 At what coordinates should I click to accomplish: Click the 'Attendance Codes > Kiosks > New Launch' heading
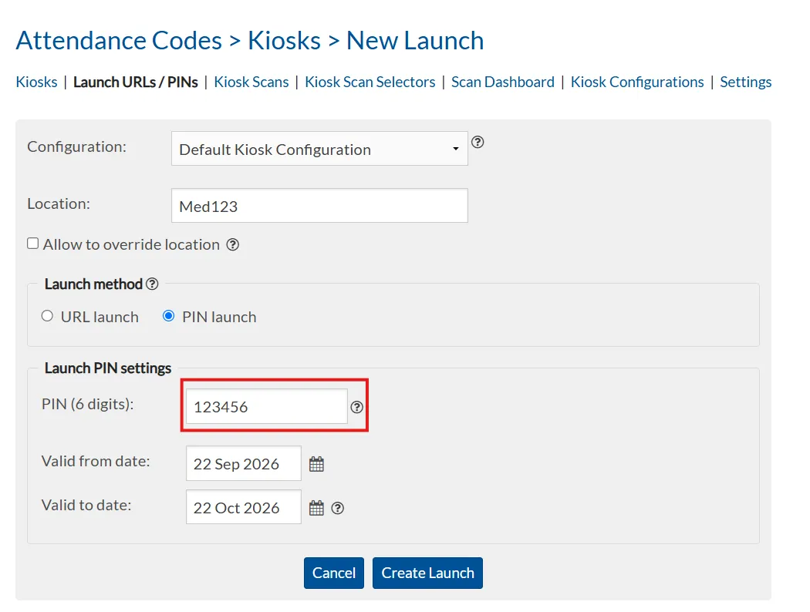point(250,40)
